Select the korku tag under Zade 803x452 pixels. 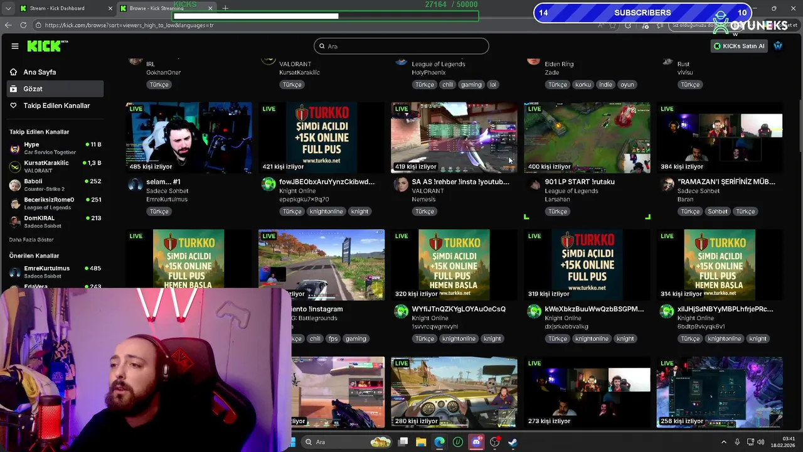pyautogui.click(x=583, y=85)
